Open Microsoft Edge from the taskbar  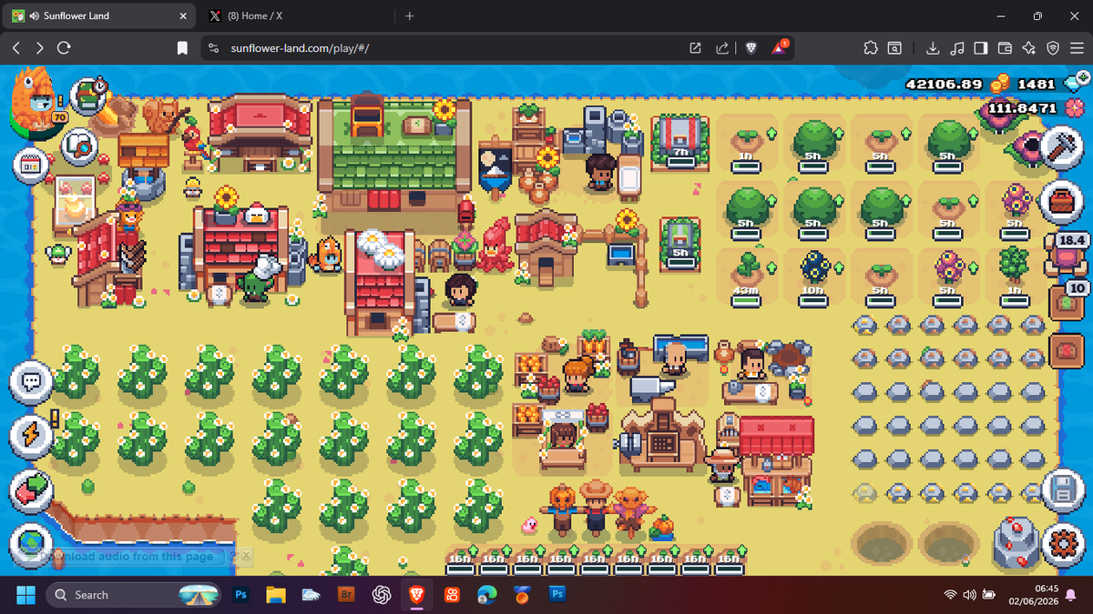click(x=485, y=595)
